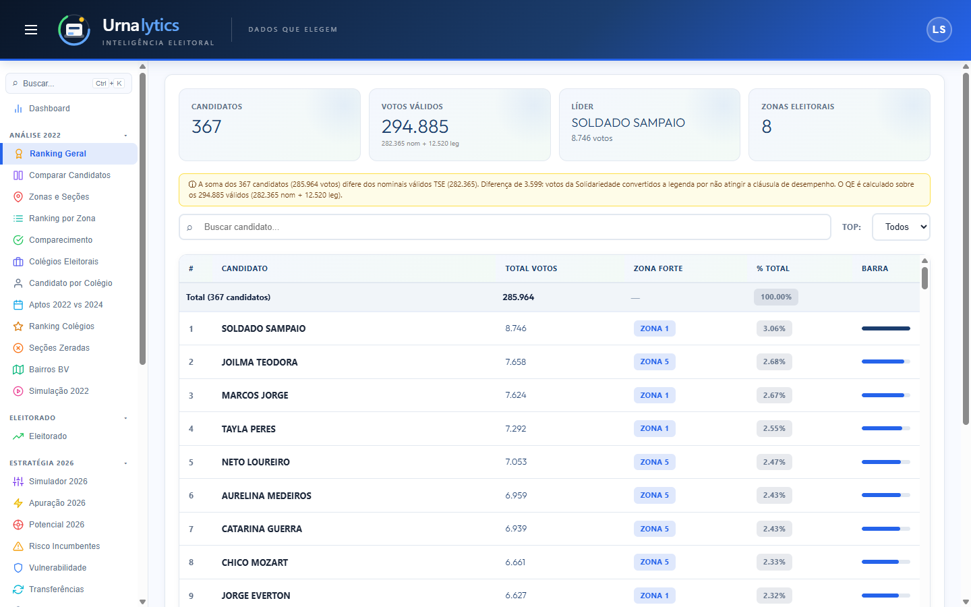Click the 100.00% total percentage badge
This screenshot has height=607, width=971.
(x=776, y=297)
